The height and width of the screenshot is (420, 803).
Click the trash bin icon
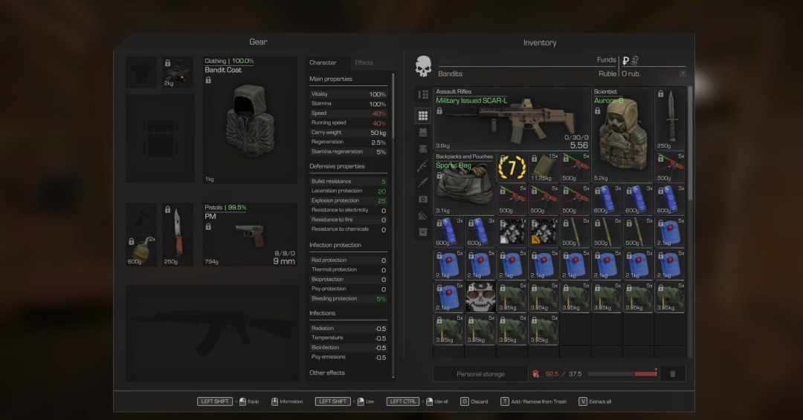pyautogui.click(x=673, y=374)
